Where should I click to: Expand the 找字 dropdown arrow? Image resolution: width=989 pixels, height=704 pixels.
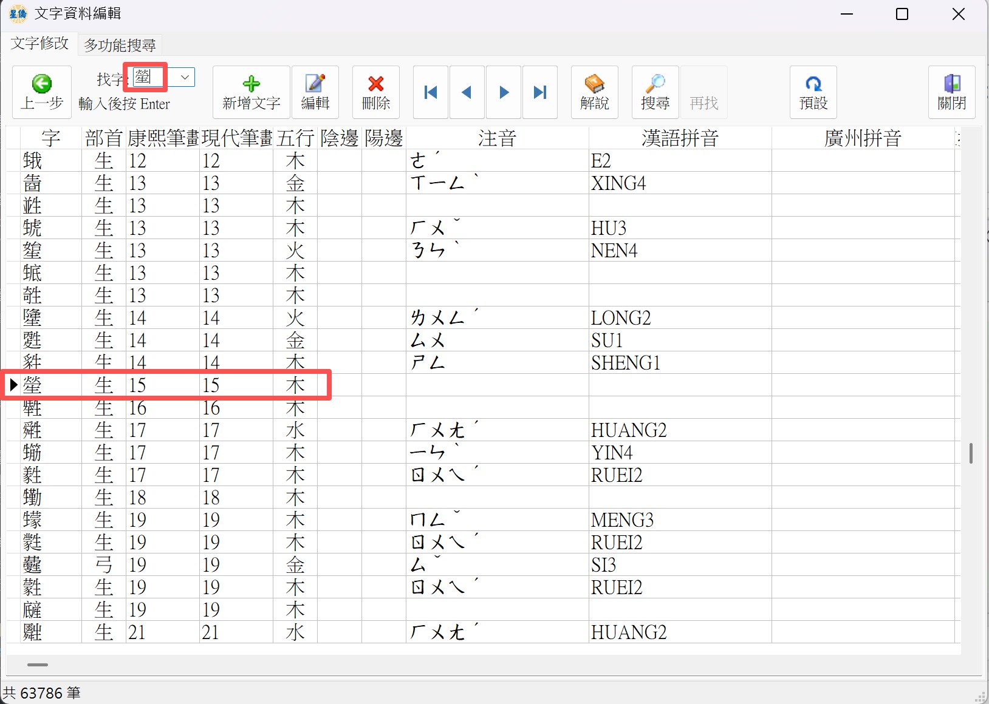point(185,77)
